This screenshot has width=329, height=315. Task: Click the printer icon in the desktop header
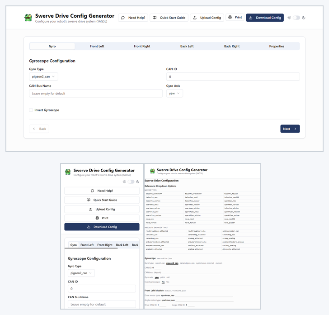click(230, 17)
